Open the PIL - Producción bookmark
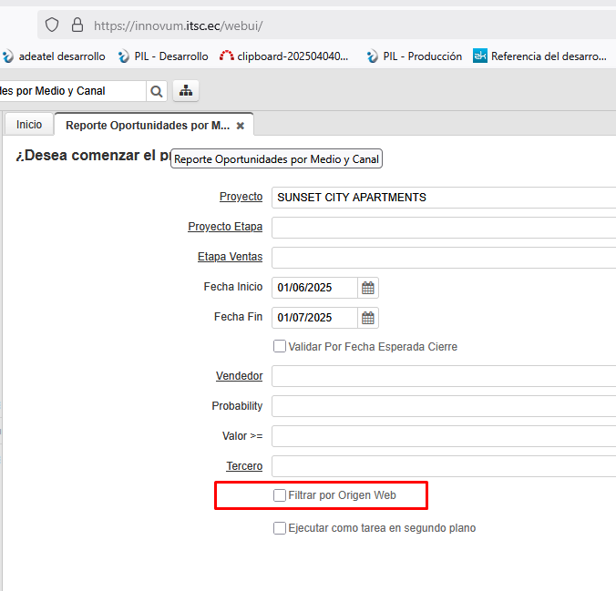 tap(414, 56)
